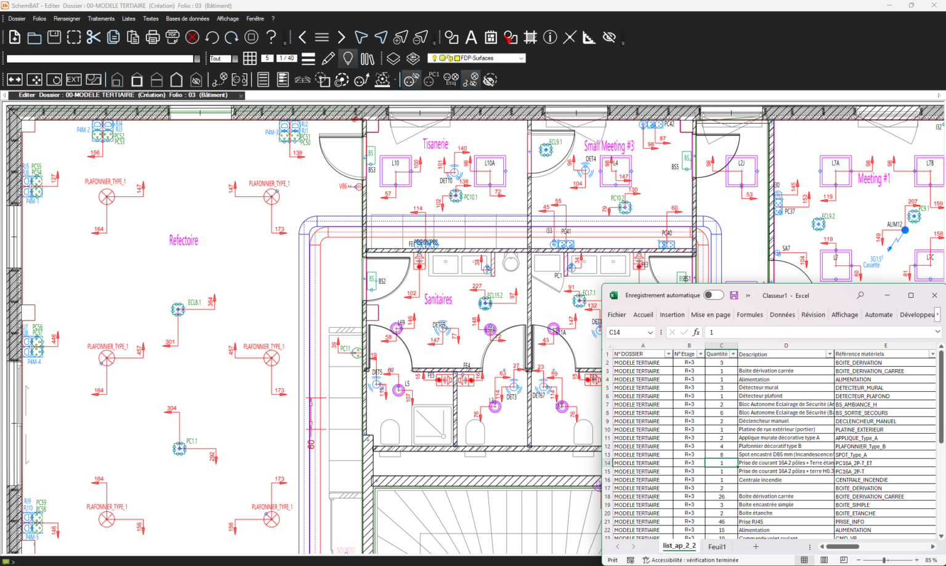Click the fx insert function button
The height and width of the screenshot is (566, 946).
[696, 332]
